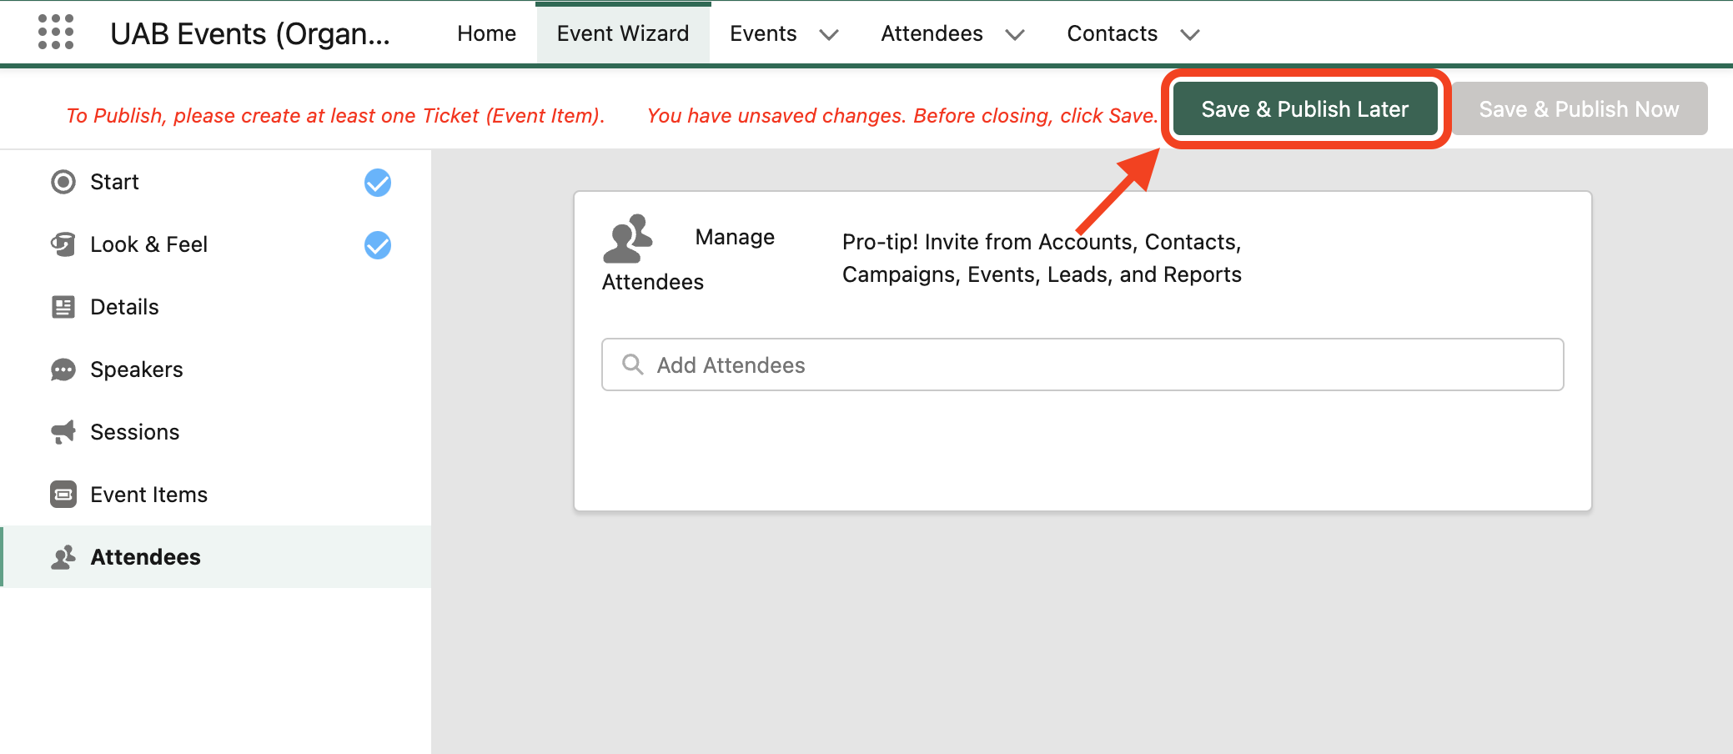Go to the Home tab
The height and width of the screenshot is (754, 1733).
(x=486, y=33)
